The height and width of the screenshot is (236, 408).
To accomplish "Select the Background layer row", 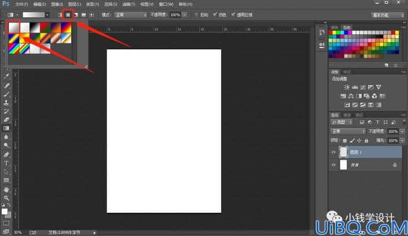I will (x=366, y=165).
